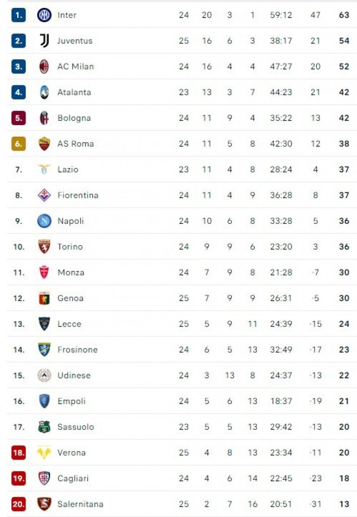Screen dimensions: 357x517
Task: Click the AC Milan crest icon
Action: [44, 67]
